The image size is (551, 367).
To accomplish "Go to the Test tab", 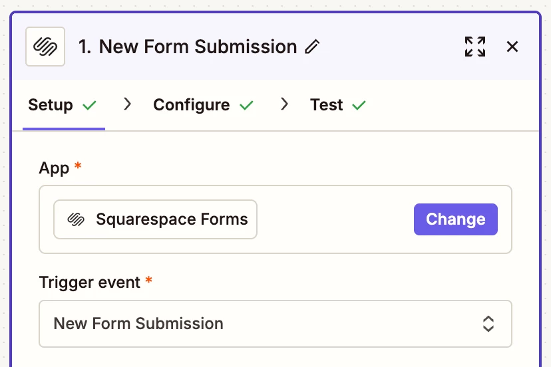I will tap(326, 105).
